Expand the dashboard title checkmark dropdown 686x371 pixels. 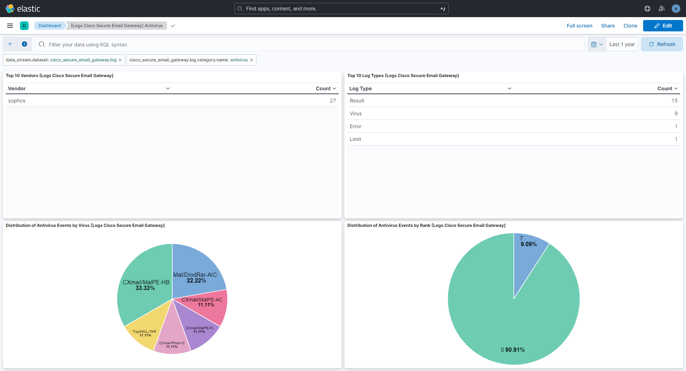tap(173, 26)
